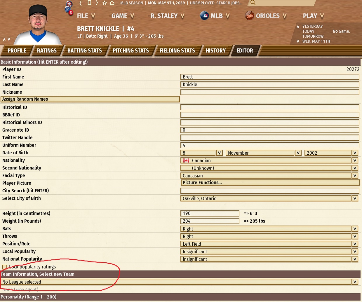Toggle Lock popularity ratings checkbox

[x=5, y=267]
